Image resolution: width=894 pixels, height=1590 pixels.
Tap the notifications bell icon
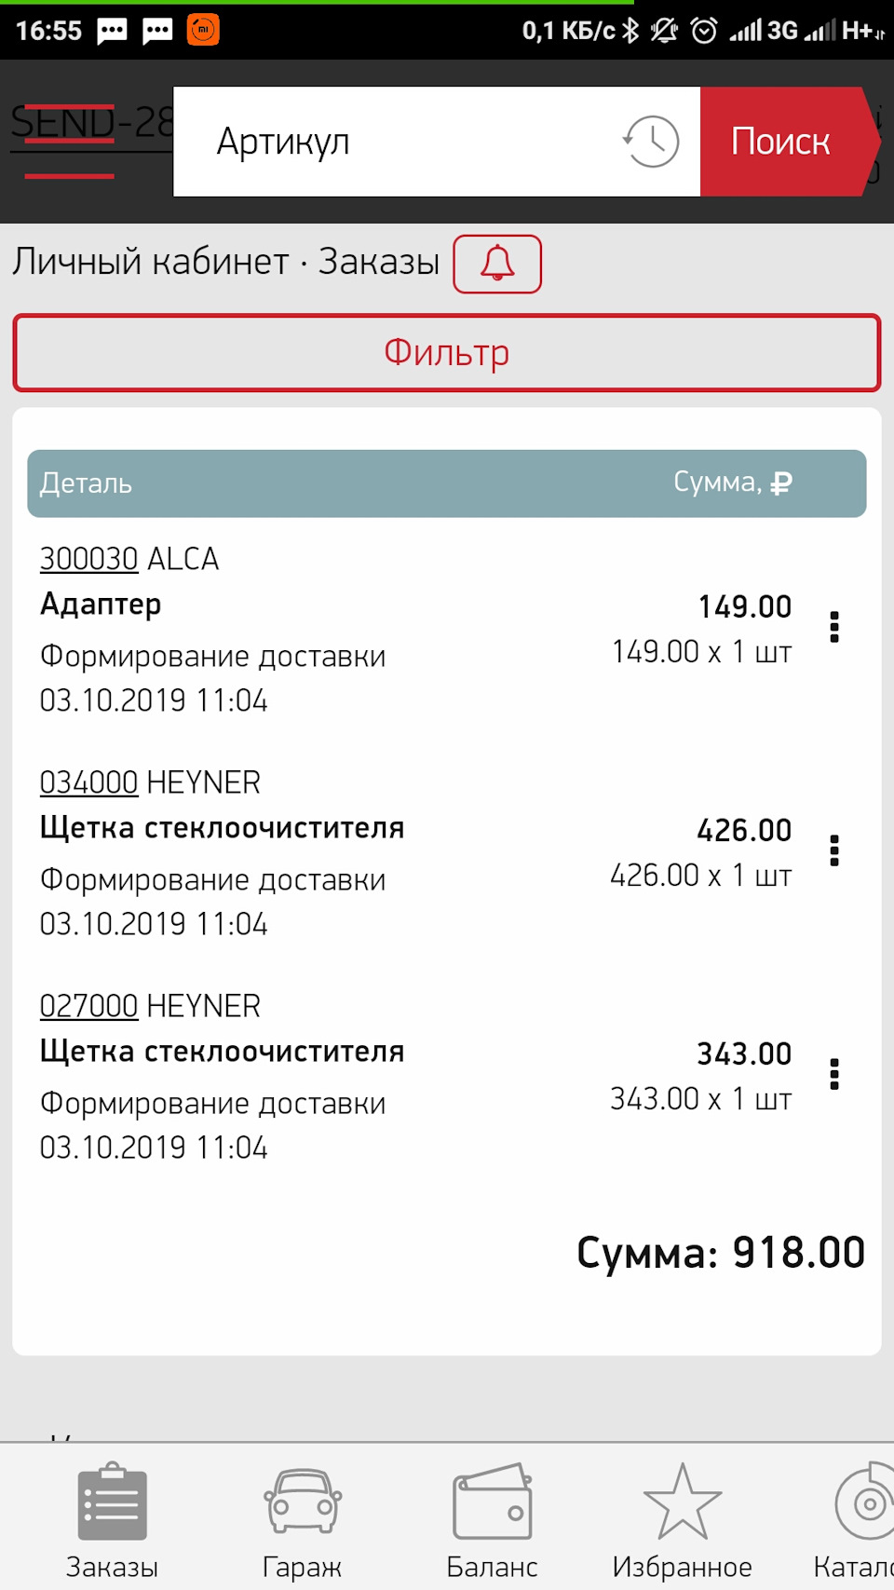497,264
